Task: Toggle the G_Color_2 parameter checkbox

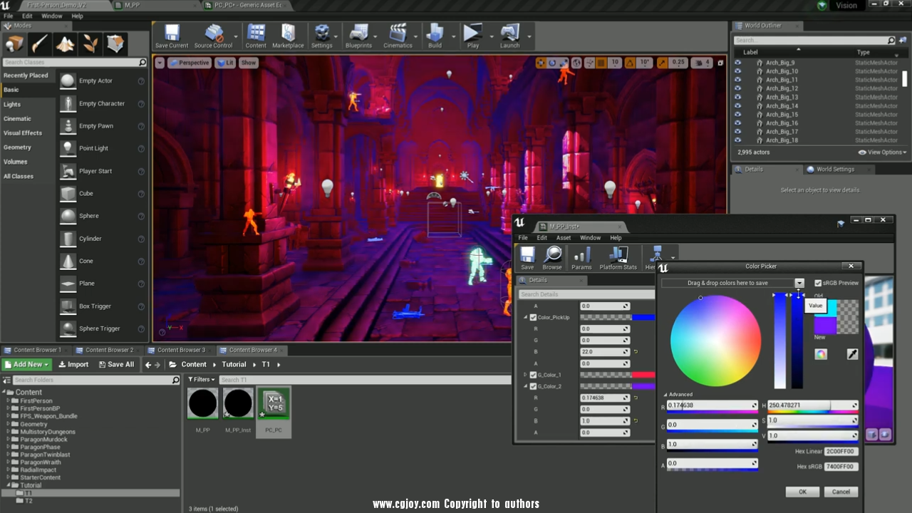Action: pos(533,386)
